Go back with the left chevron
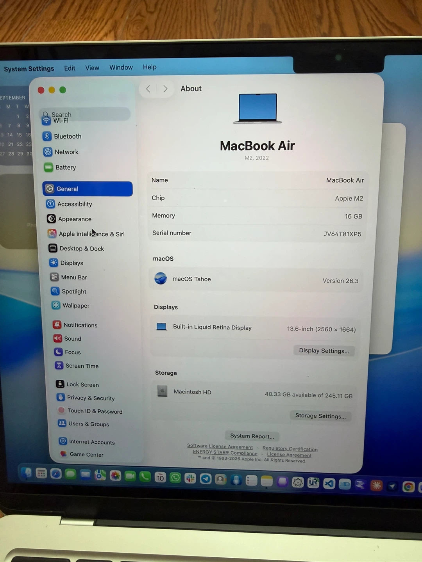Screen dimensions: 422x562 click(x=148, y=89)
